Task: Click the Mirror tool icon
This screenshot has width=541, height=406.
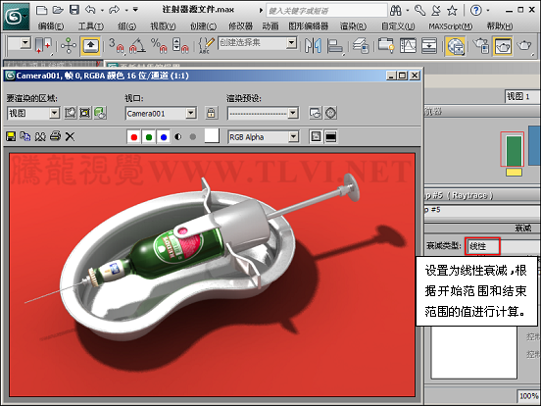Action: [x=314, y=45]
